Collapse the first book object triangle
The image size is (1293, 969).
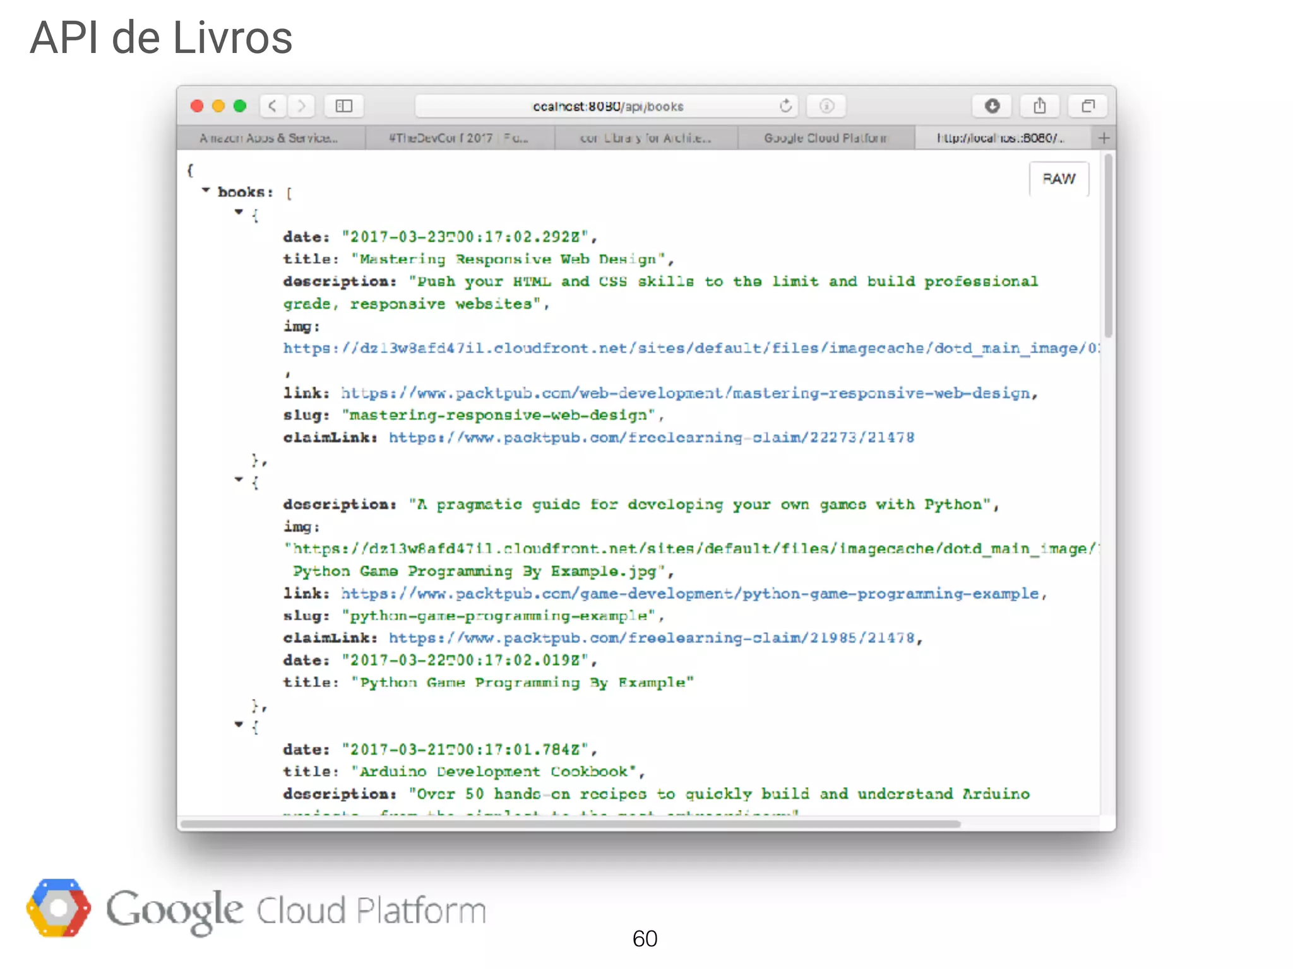239,212
